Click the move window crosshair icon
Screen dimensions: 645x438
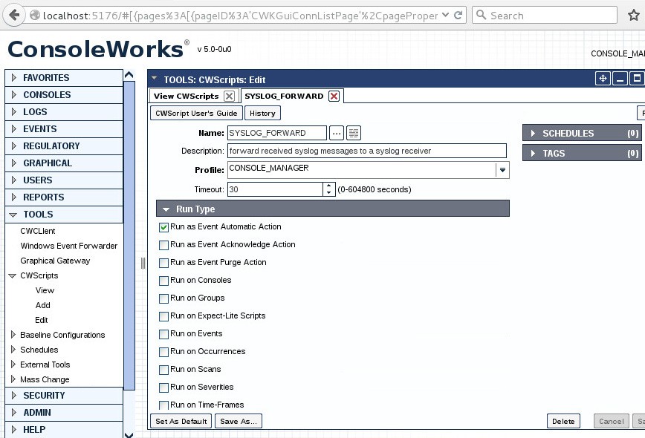click(x=603, y=79)
